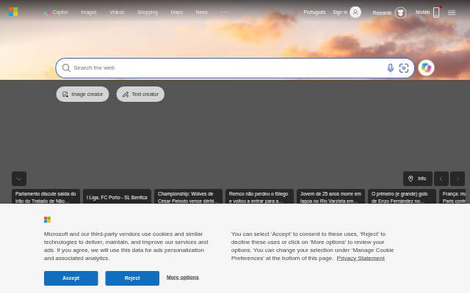Open the 'Jovem de 25 anos morre' card
Image resolution: width=470 pixels, height=293 pixels.
[x=330, y=196]
